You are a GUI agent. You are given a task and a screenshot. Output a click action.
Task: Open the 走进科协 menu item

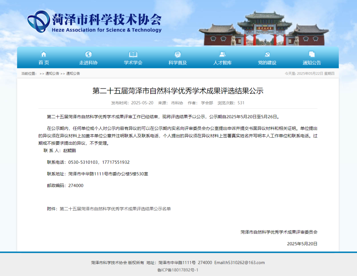[88, 63]
